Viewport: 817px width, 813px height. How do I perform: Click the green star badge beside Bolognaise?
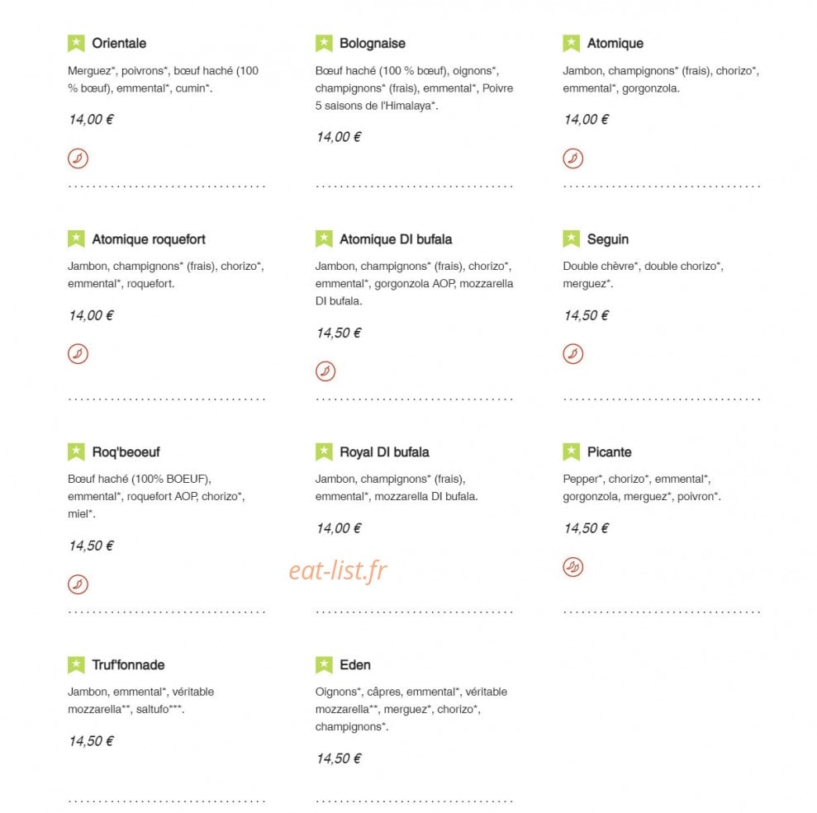(324, 43)
